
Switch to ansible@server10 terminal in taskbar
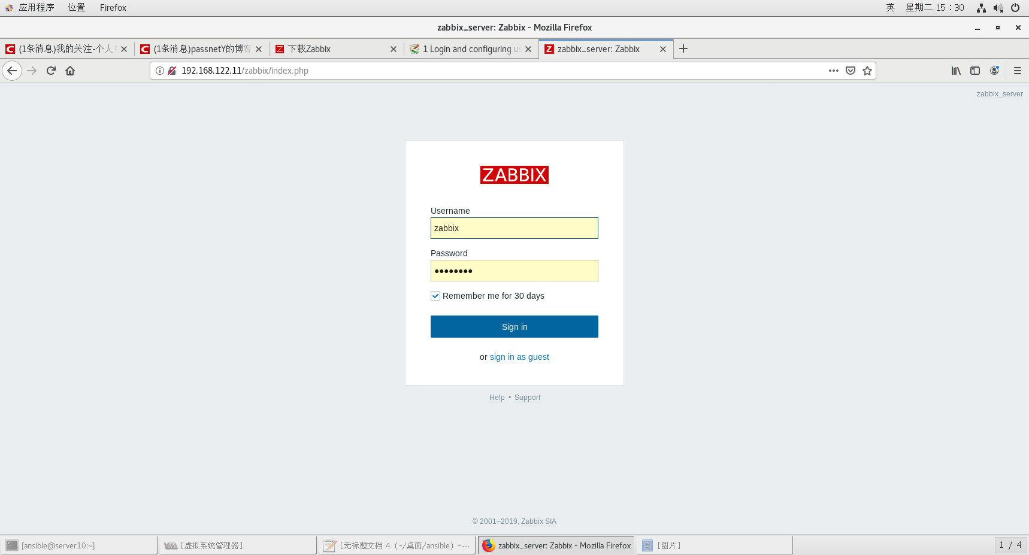point(79,545)
